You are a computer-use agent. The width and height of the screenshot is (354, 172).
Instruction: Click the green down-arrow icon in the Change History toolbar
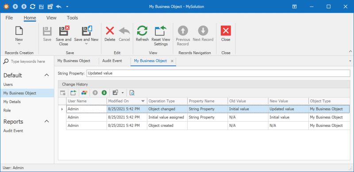click(104, 92)
